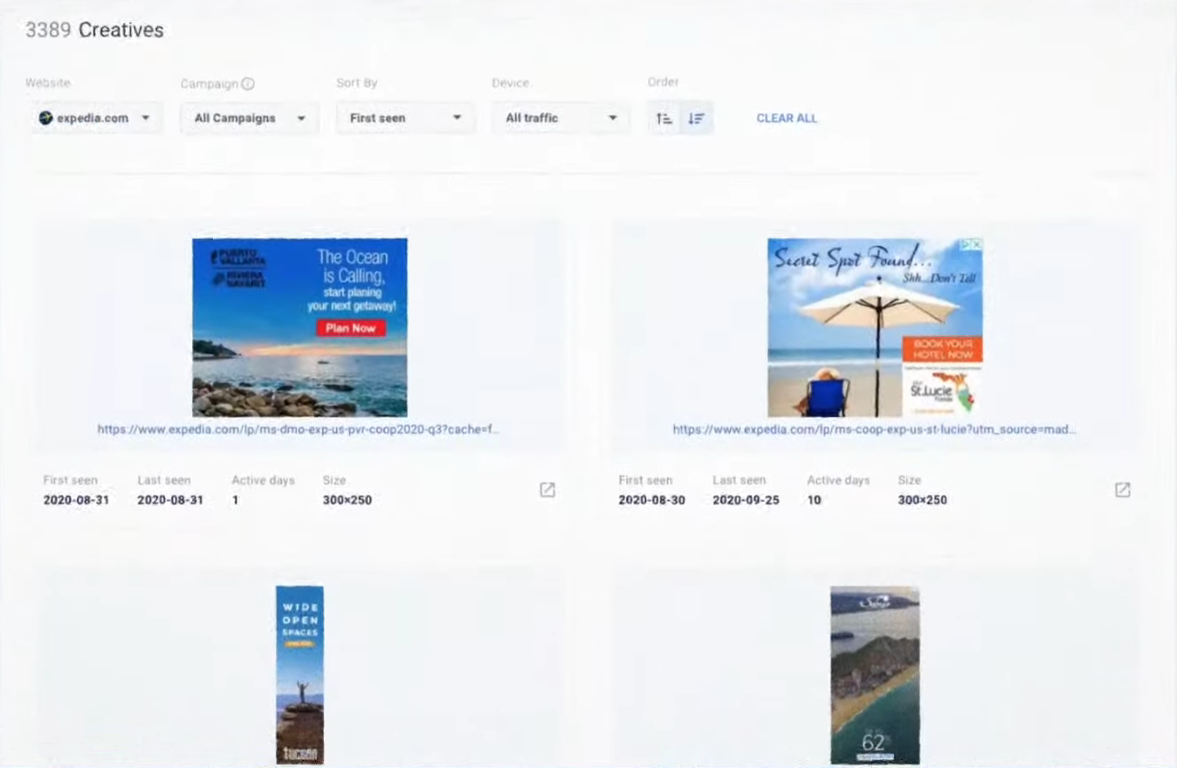1177x768 pixels.
Task: Select ascending order sort icon
Action: [x=664, y=118]
